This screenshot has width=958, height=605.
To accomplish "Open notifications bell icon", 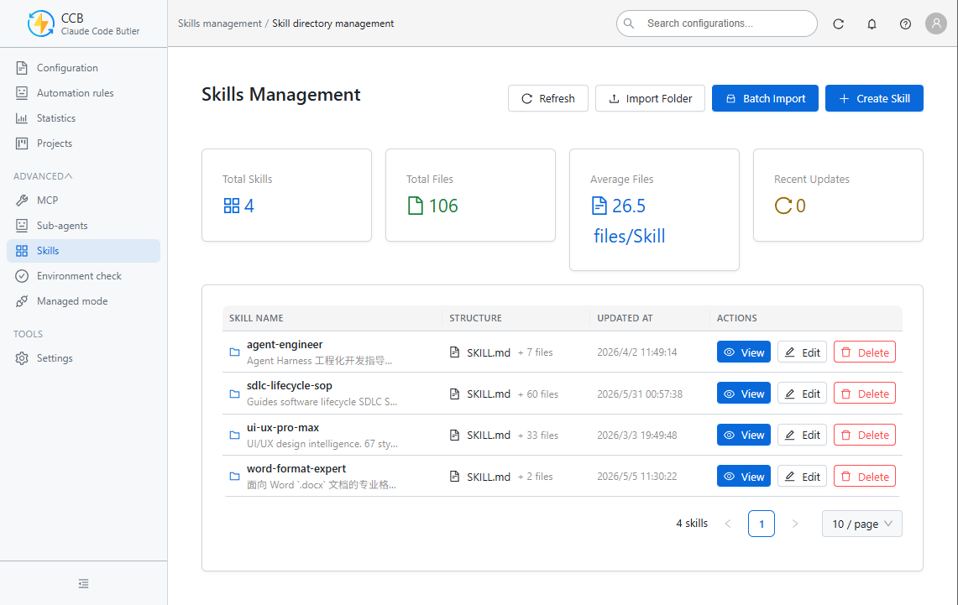I will [x=872, y=23].
